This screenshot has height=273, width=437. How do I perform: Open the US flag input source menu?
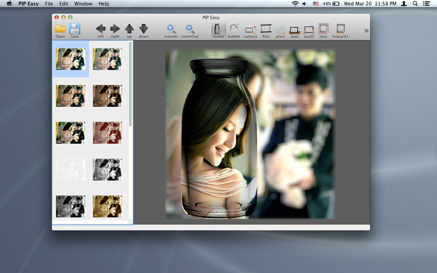pyautogui.click(x=316, y=4)
